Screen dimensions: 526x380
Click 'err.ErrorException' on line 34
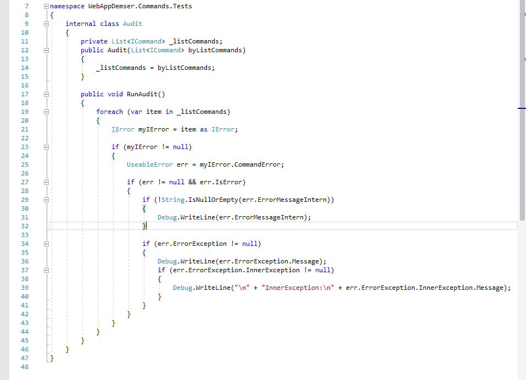192,244
